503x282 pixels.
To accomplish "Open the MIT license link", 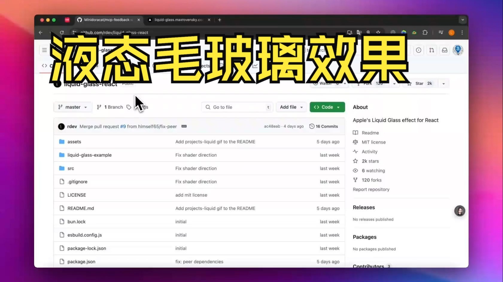I will pos(374,142).
